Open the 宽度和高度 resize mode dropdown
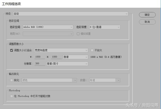The image size is (161, 109). click(61, 50)
